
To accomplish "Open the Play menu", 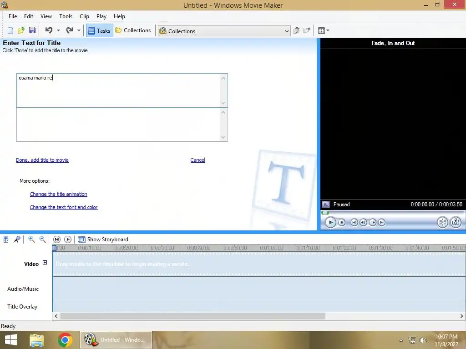I will (x=101, y=16).
